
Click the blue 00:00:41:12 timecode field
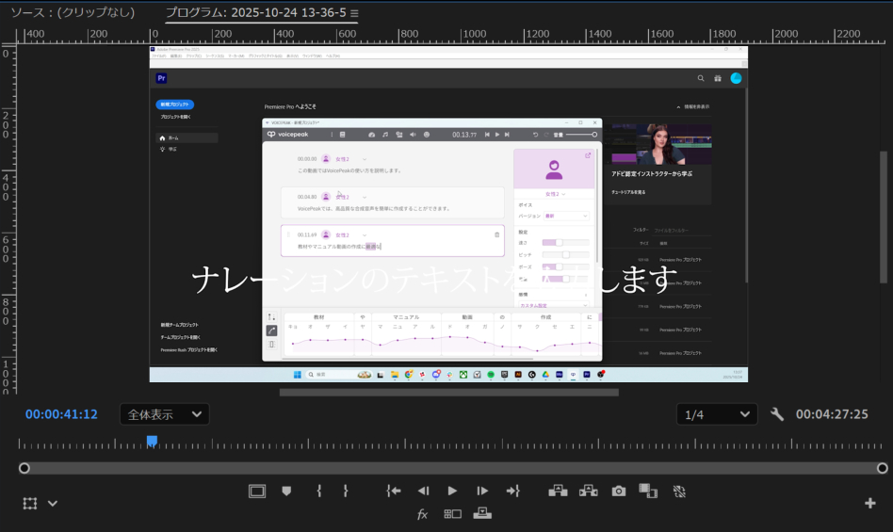point(61,414)
